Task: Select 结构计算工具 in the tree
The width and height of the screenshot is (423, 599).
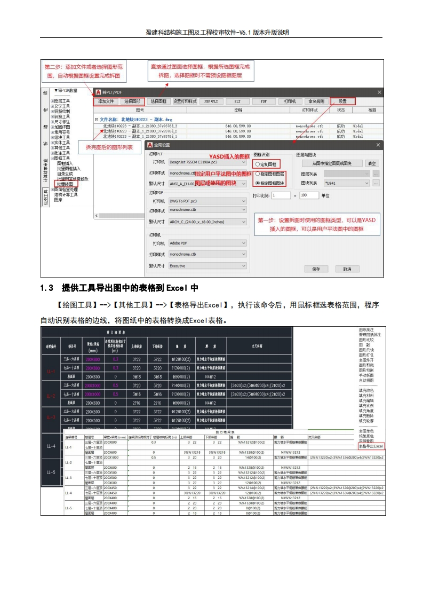Action: [x=66, y=194]
